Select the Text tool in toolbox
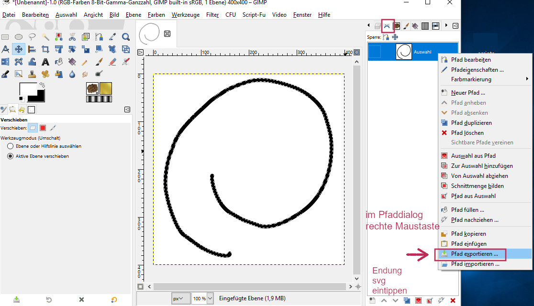 (45, 62)
